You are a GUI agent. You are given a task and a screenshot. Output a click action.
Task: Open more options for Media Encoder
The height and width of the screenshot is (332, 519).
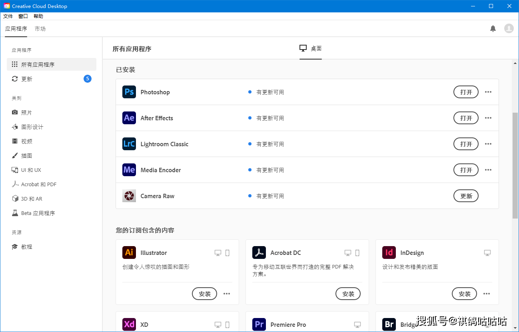tap(488, 170)
